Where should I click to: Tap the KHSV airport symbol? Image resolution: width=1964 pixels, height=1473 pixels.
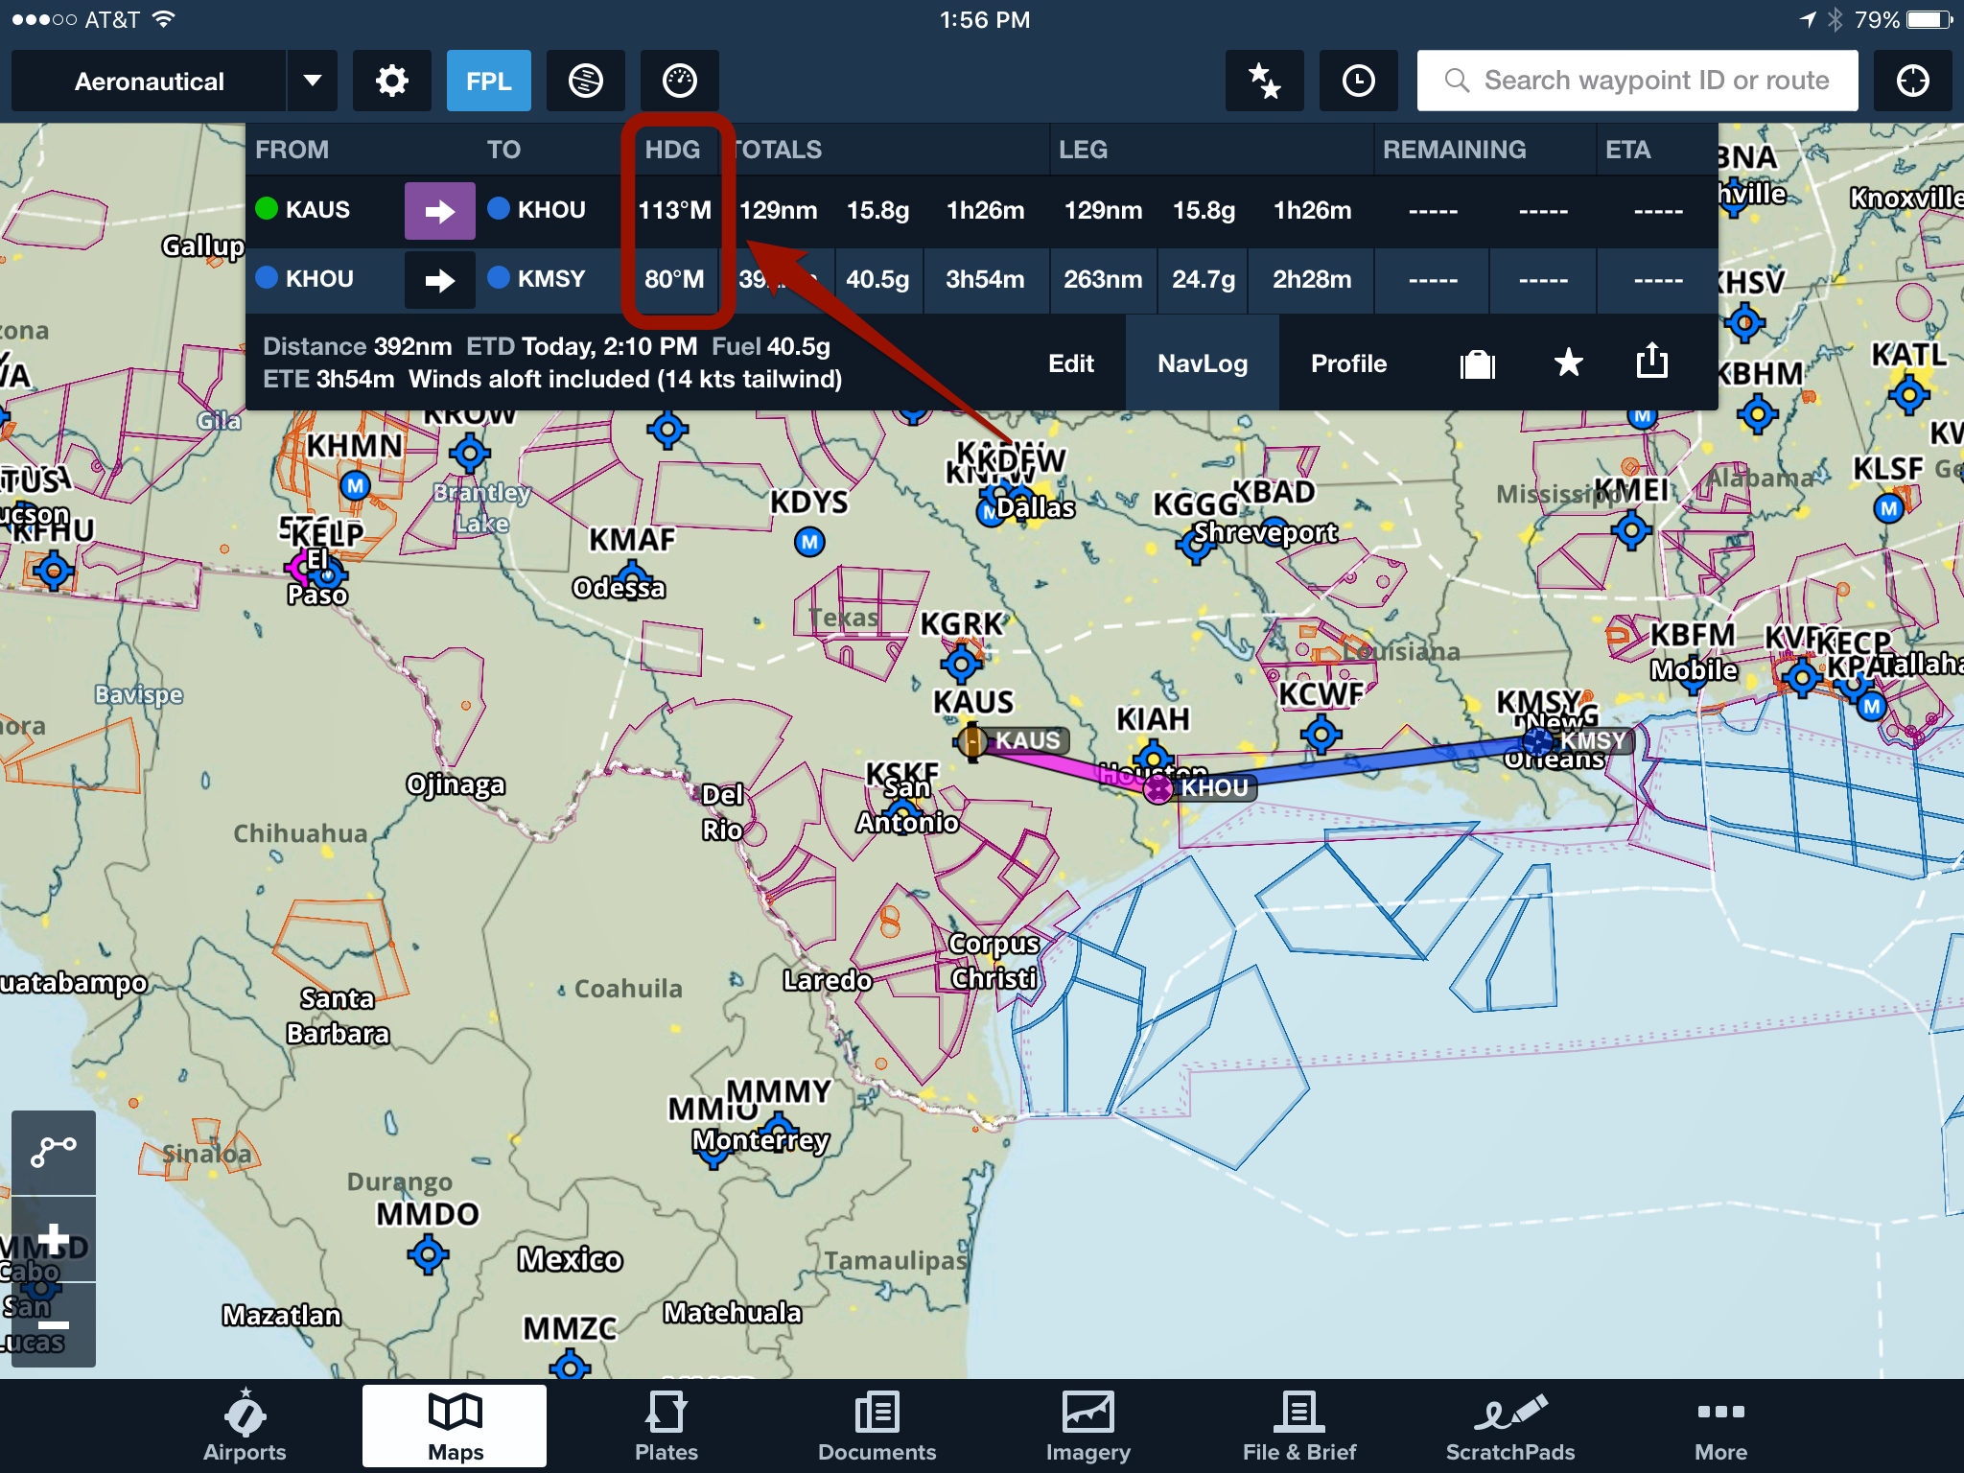point(1744,322)
